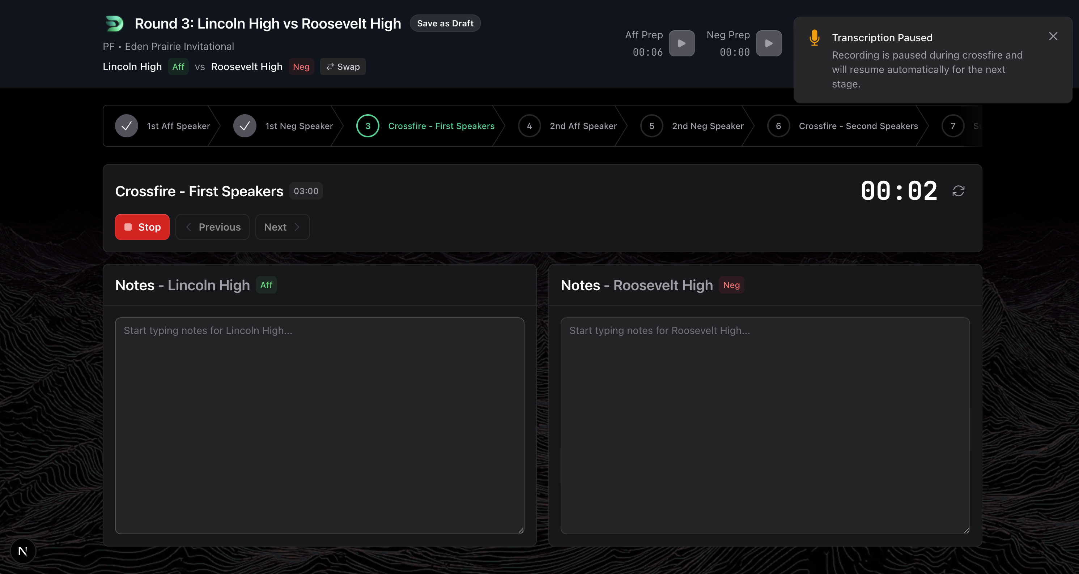Click the 1st Neg Speaker checkmark circle
Viewport: 1079px width, 574px height.
coord(245,125)
